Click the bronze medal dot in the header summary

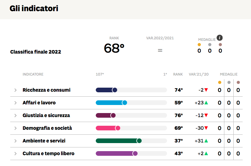click(x=220, y=45)
